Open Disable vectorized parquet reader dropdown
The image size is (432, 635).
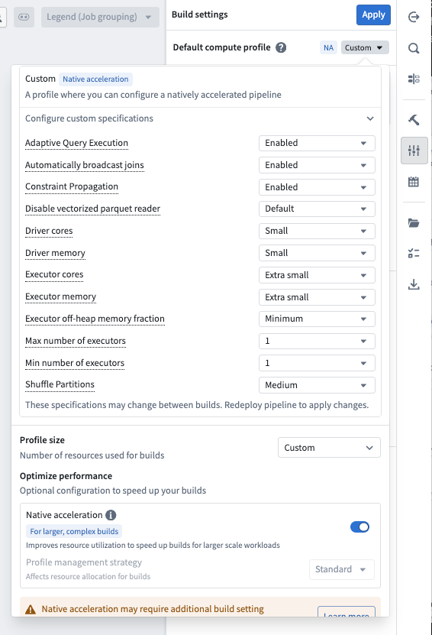pos(317,209)
